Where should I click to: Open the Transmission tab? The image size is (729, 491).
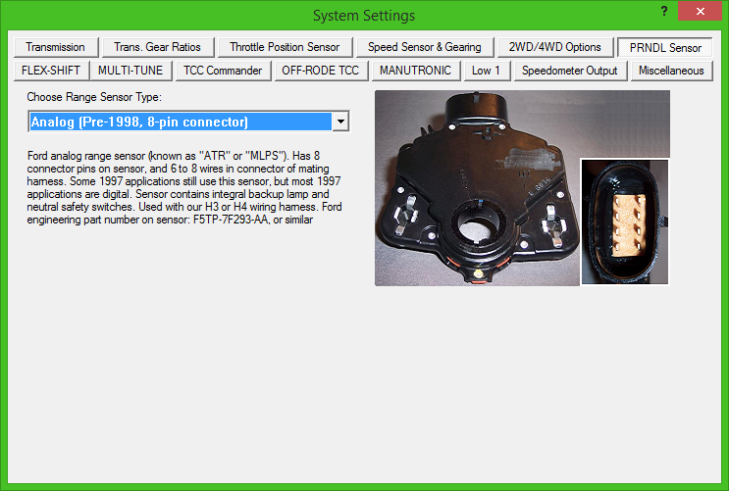(55, 47)
